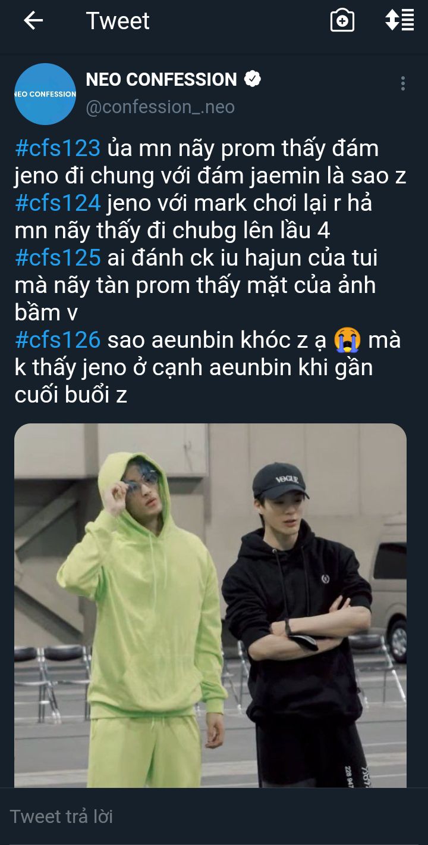Tap the verified badge next to NEO CONFESSION
428x845 pixels.
[x=253, y=79]
